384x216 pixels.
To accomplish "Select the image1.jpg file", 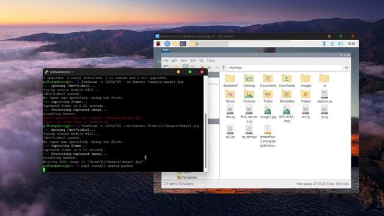I will coord(268,112).
